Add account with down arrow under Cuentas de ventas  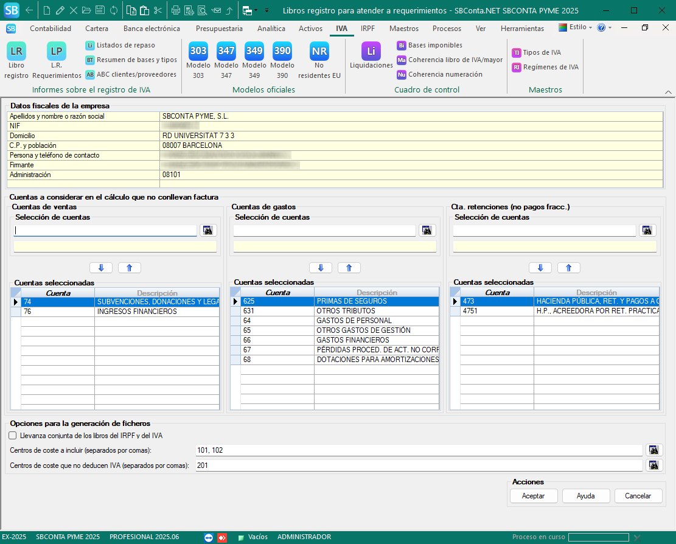[x=101, y=268]
